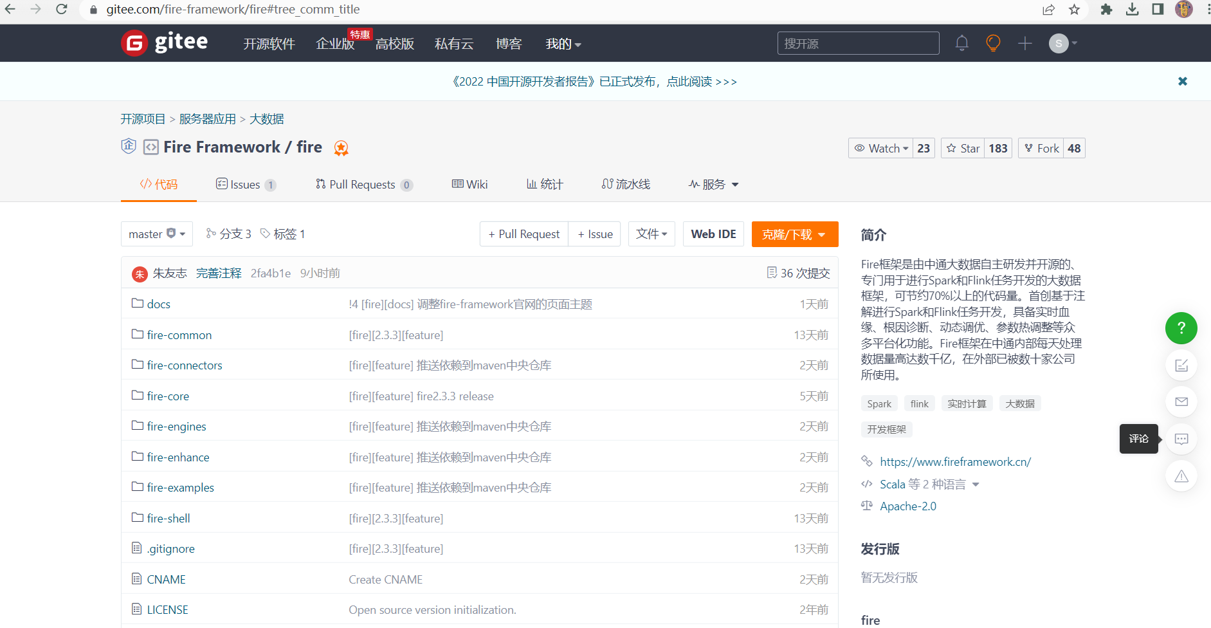Viewport: 1211px width, 628px height.
Task: View 标签 1 tags
Action: [283, 234]
